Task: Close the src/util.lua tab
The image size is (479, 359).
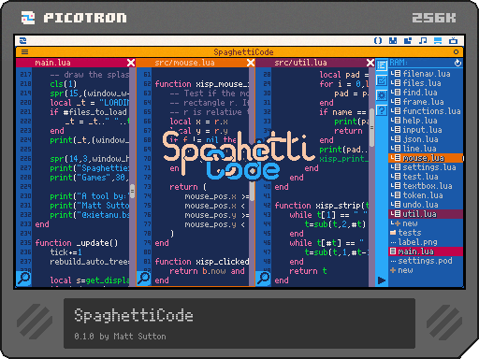Action: coord(370,63)
